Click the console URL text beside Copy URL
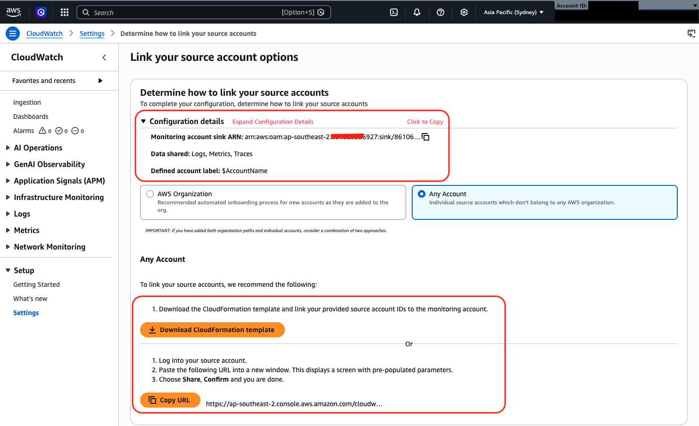The width and height of the screenshot is (699, 426). pos(294,404)
